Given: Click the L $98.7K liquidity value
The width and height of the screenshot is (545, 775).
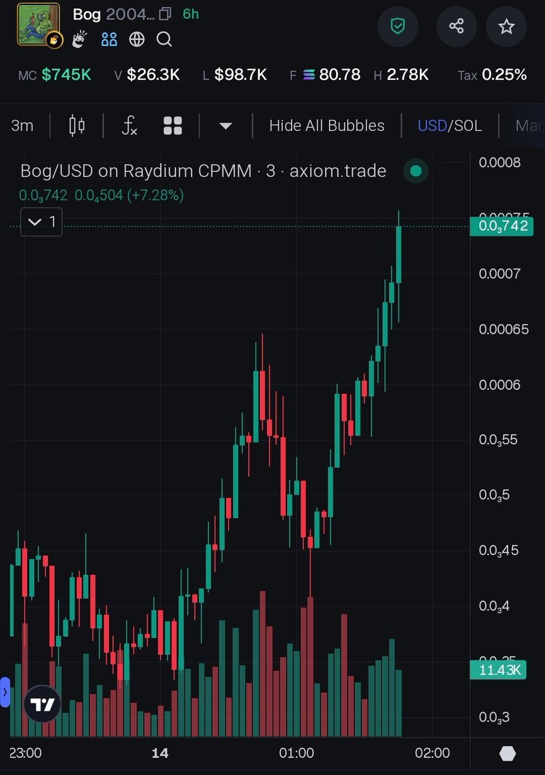Looking at the screenshot, I should point(235,75).
